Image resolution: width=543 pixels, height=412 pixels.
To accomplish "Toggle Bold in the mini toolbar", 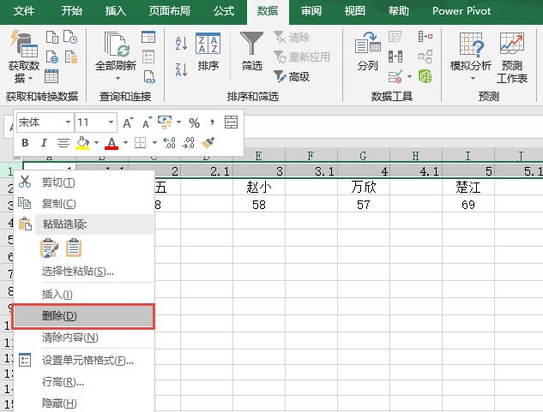I will tap(26, 143).
